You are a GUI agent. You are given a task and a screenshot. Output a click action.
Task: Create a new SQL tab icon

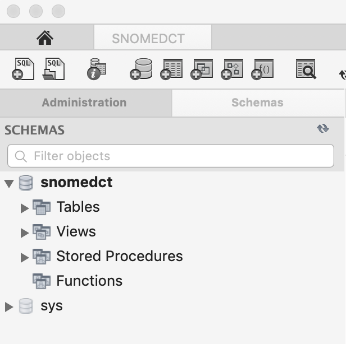pos(23,69)
